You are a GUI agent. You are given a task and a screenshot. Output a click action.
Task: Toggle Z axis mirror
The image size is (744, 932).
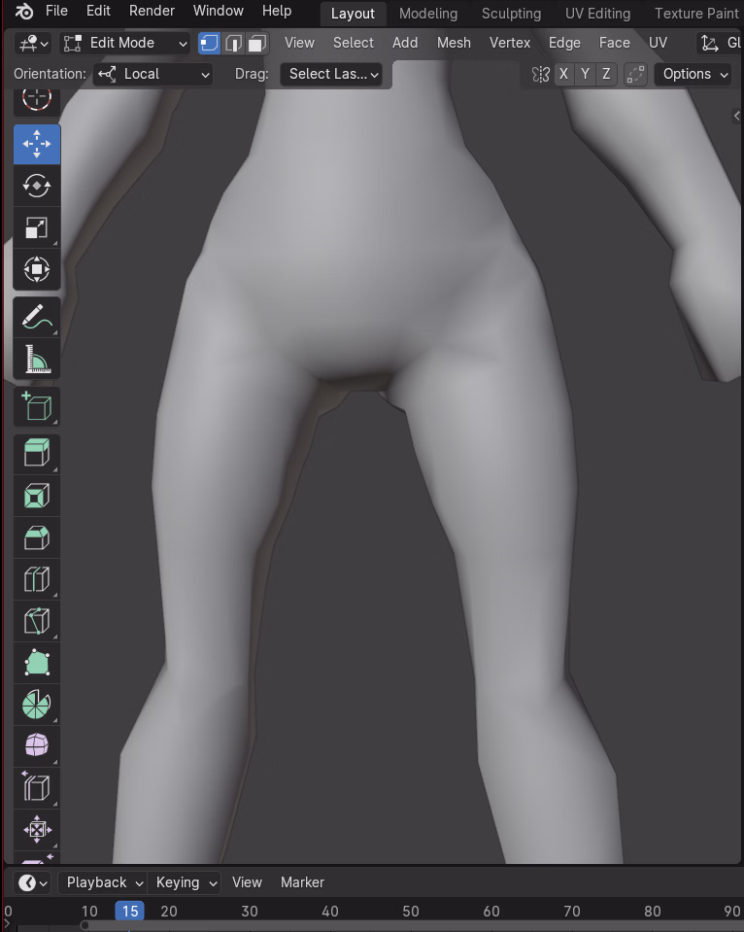(x=606, y=74)
